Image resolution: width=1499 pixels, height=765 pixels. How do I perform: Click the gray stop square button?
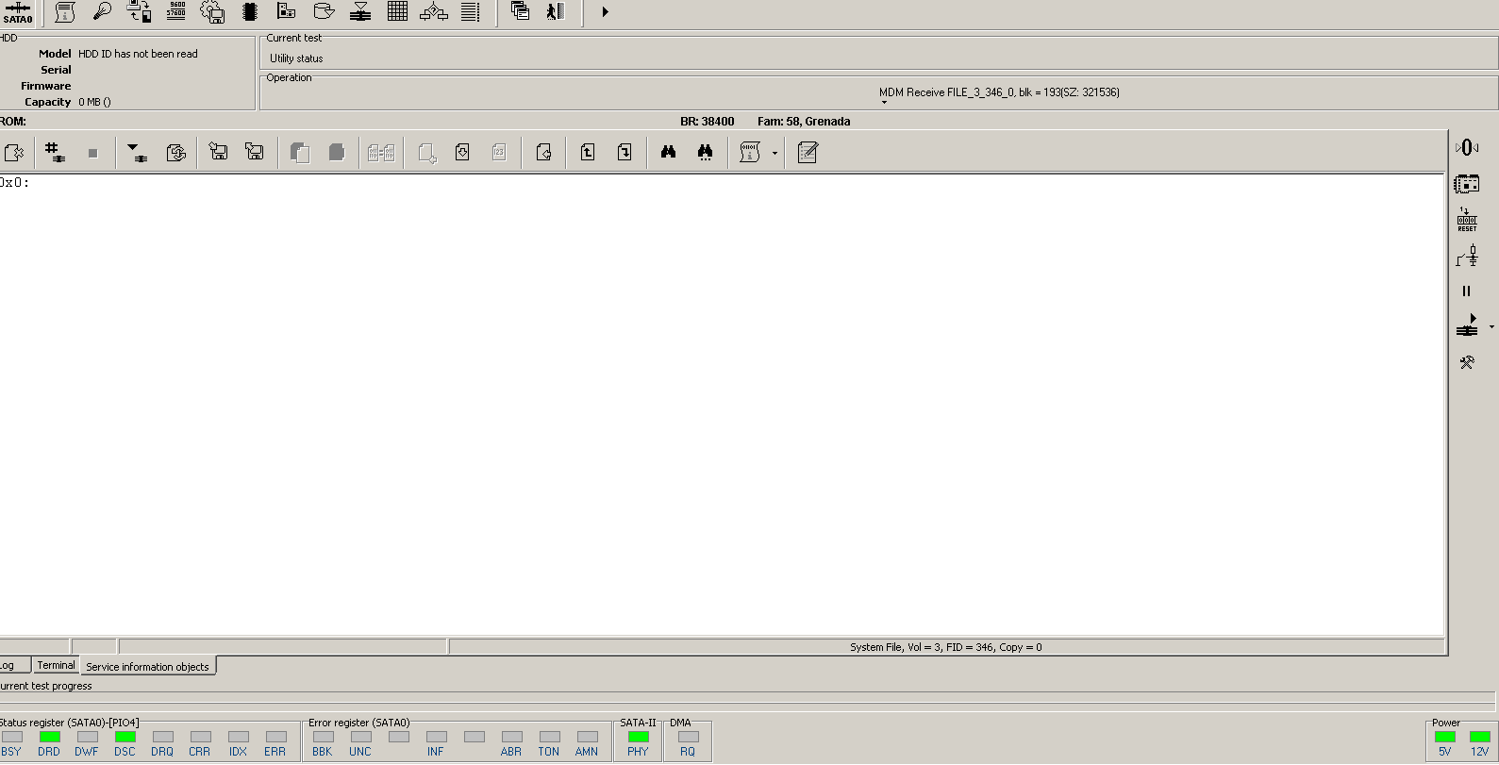point(92,153)
